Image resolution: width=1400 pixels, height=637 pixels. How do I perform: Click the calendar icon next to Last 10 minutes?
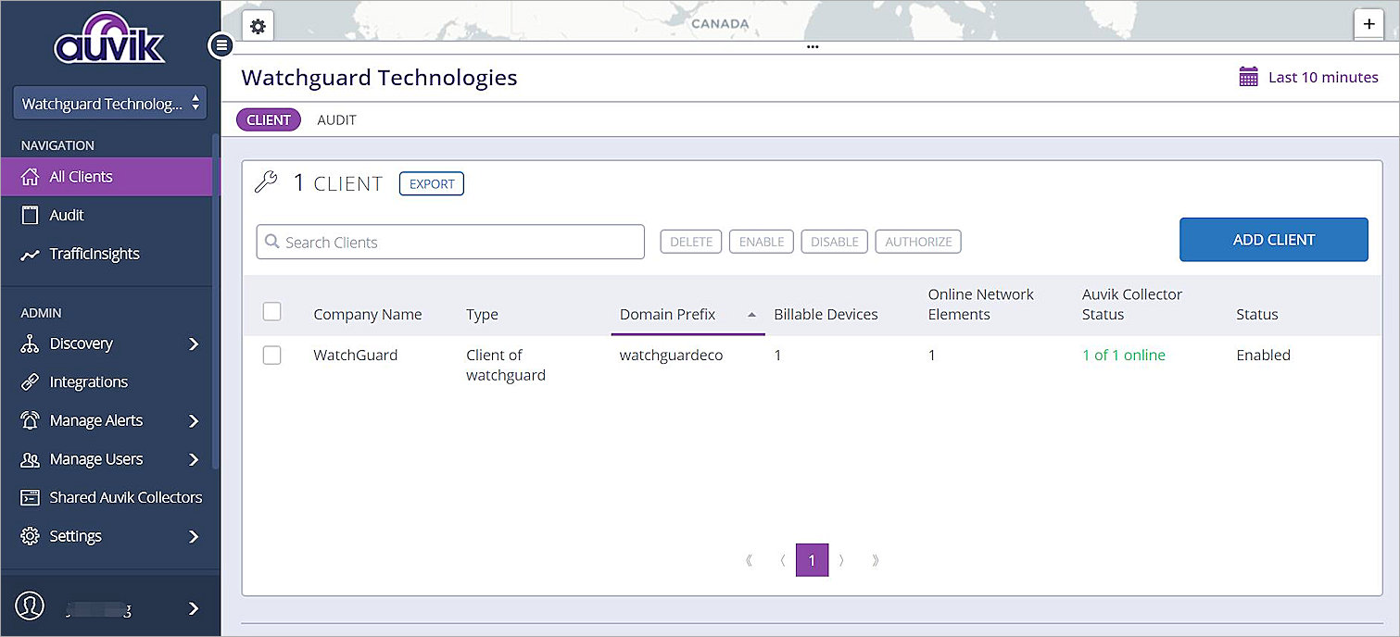pyautogui.click(x=1249, y=77)
